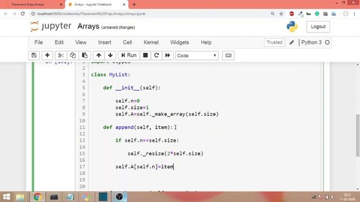Click 'self._resize(2*self.size)' line
This screenshot has height=202, width=360.
click(165, 154)
